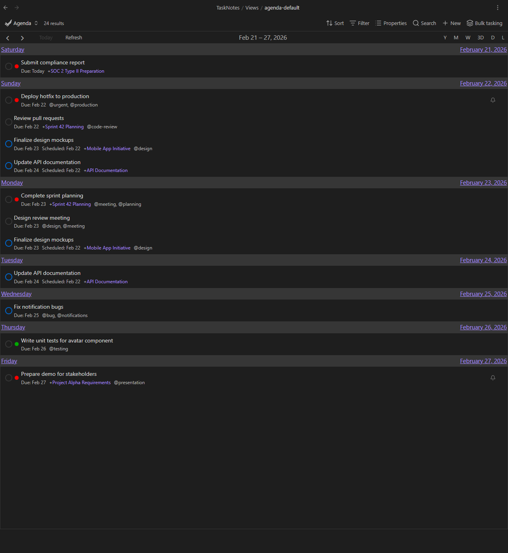Open the Sort options
508x553 pixels.
pos(335,23)
